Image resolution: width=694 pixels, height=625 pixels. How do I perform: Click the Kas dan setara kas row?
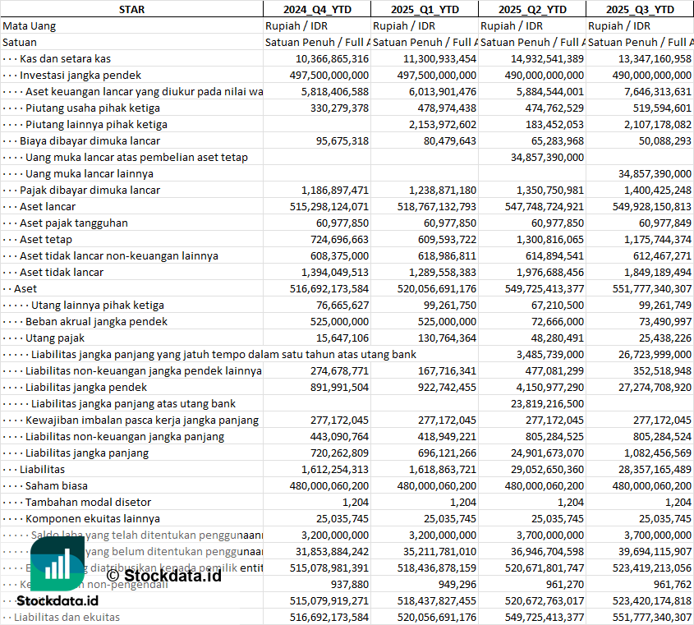(x=66, y=58)
